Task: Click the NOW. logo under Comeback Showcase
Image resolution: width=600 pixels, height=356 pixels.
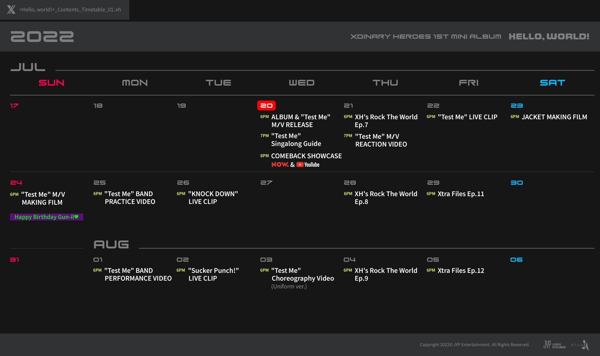Action: tap(280, 165)
